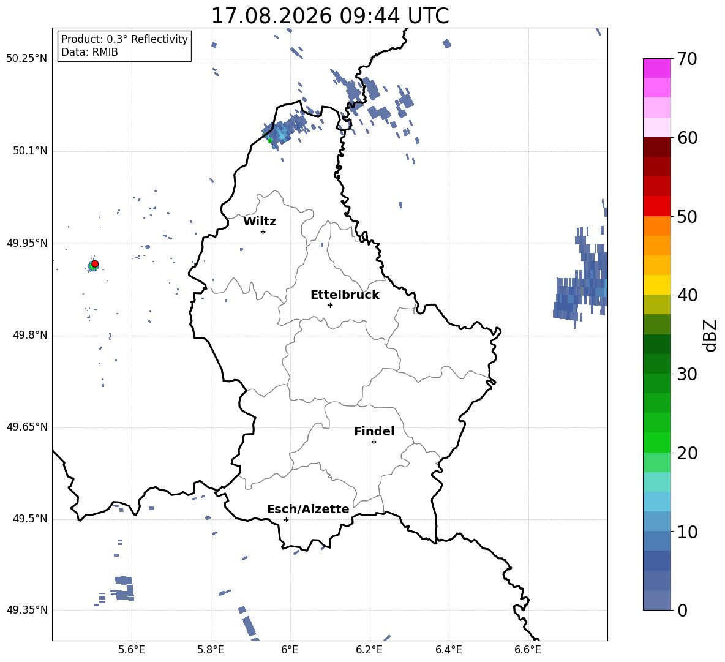Click the 17.08.2026 09:44 UTC title
The height and width of the screenshot is (662, 725).
click(x=330, y=16)
